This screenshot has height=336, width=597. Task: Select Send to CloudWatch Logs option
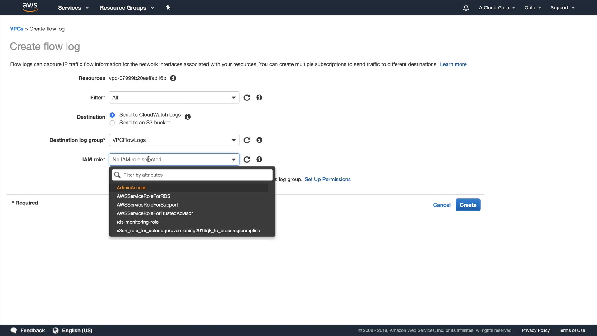(x=113, y=115)
